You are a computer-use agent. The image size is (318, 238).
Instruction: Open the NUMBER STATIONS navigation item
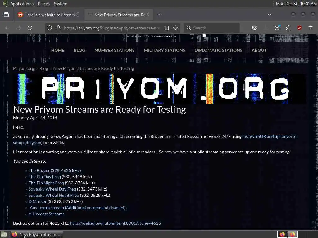point(115,50)
